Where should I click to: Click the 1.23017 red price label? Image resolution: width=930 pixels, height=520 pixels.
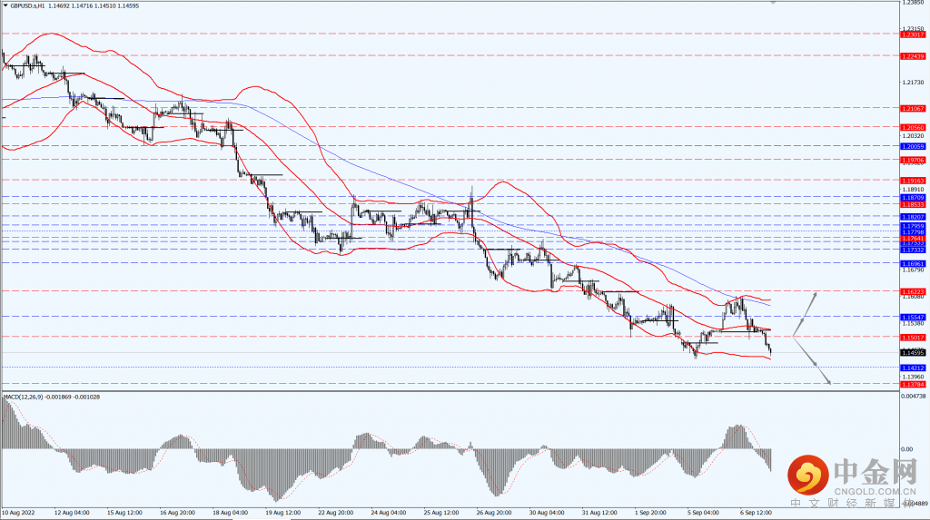point(912,35)
